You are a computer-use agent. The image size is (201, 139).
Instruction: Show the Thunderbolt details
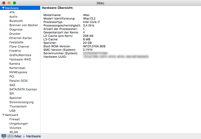[18, 106]
